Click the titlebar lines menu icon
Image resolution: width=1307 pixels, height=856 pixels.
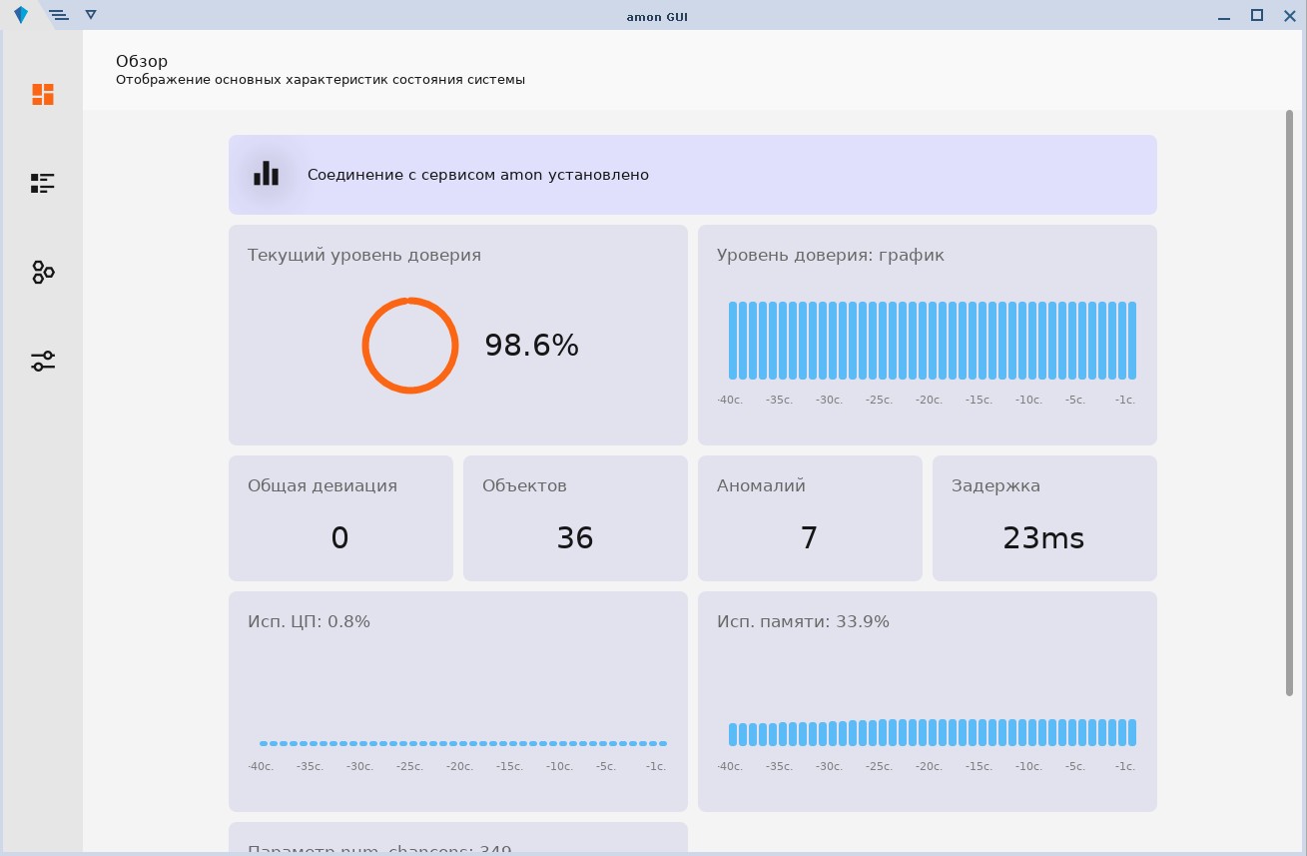[58, 15]
